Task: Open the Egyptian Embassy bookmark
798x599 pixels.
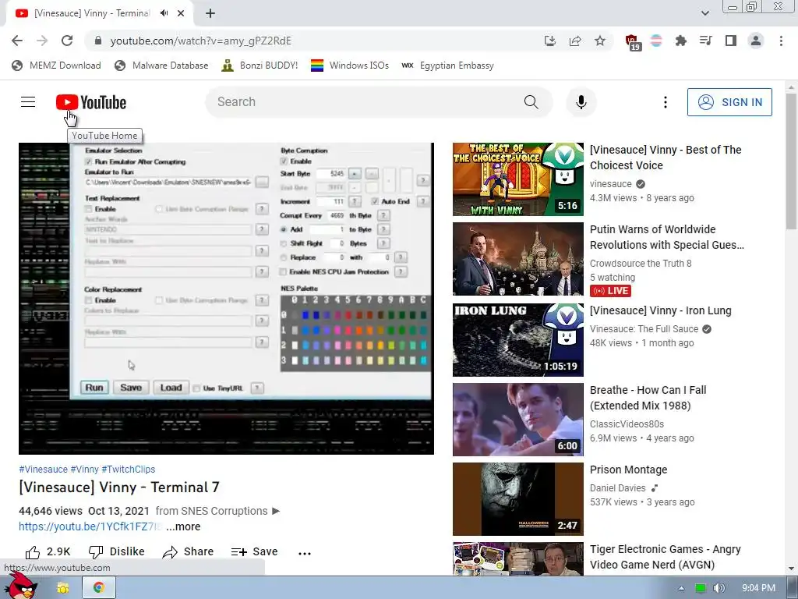Action: point(448,66)
